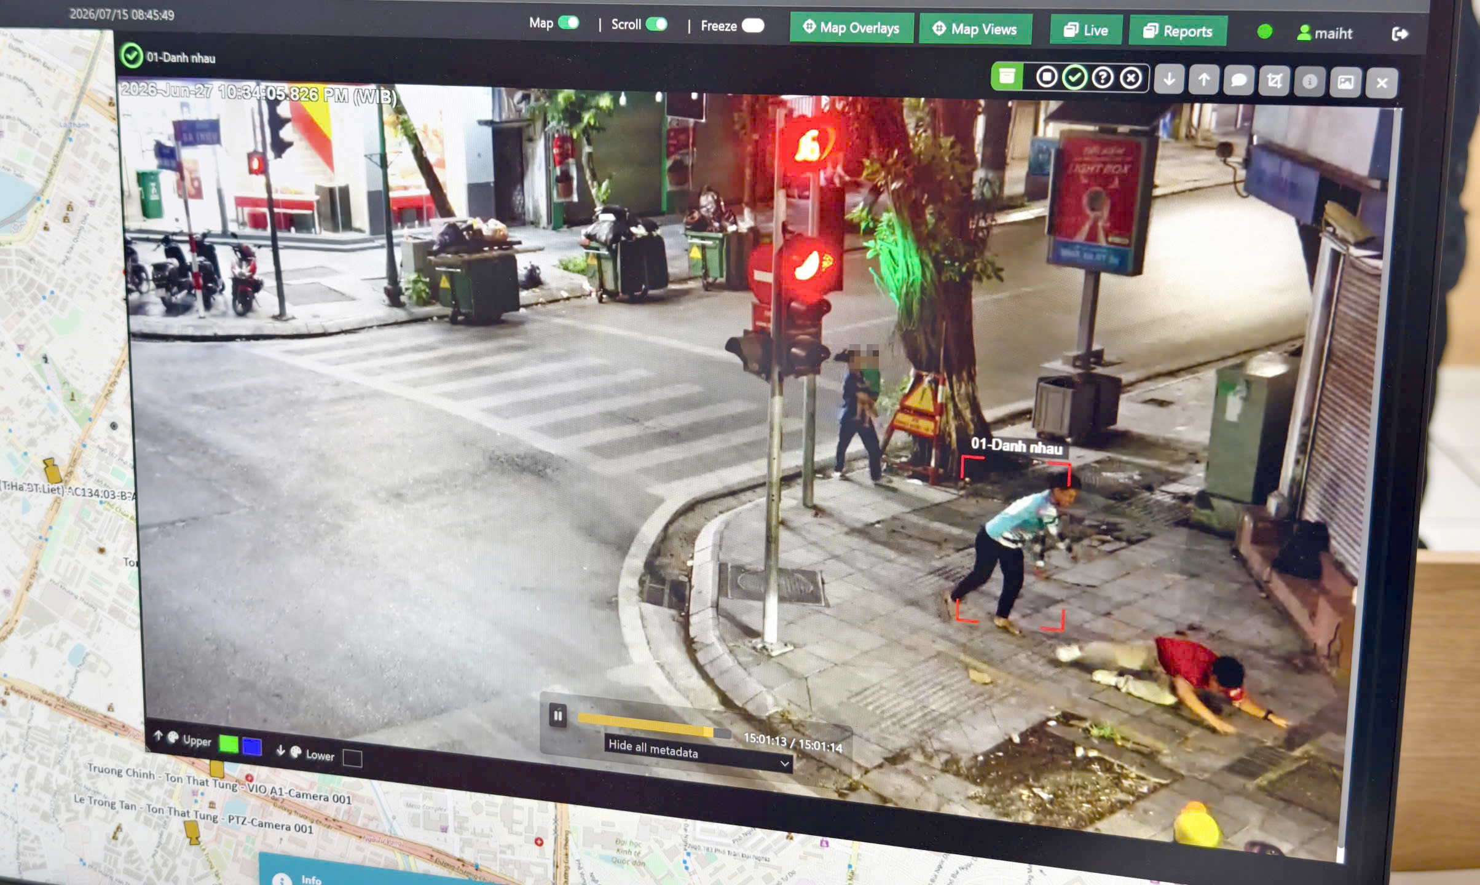
Task: Open the Map Overlays menu
Action: (852, 28)
